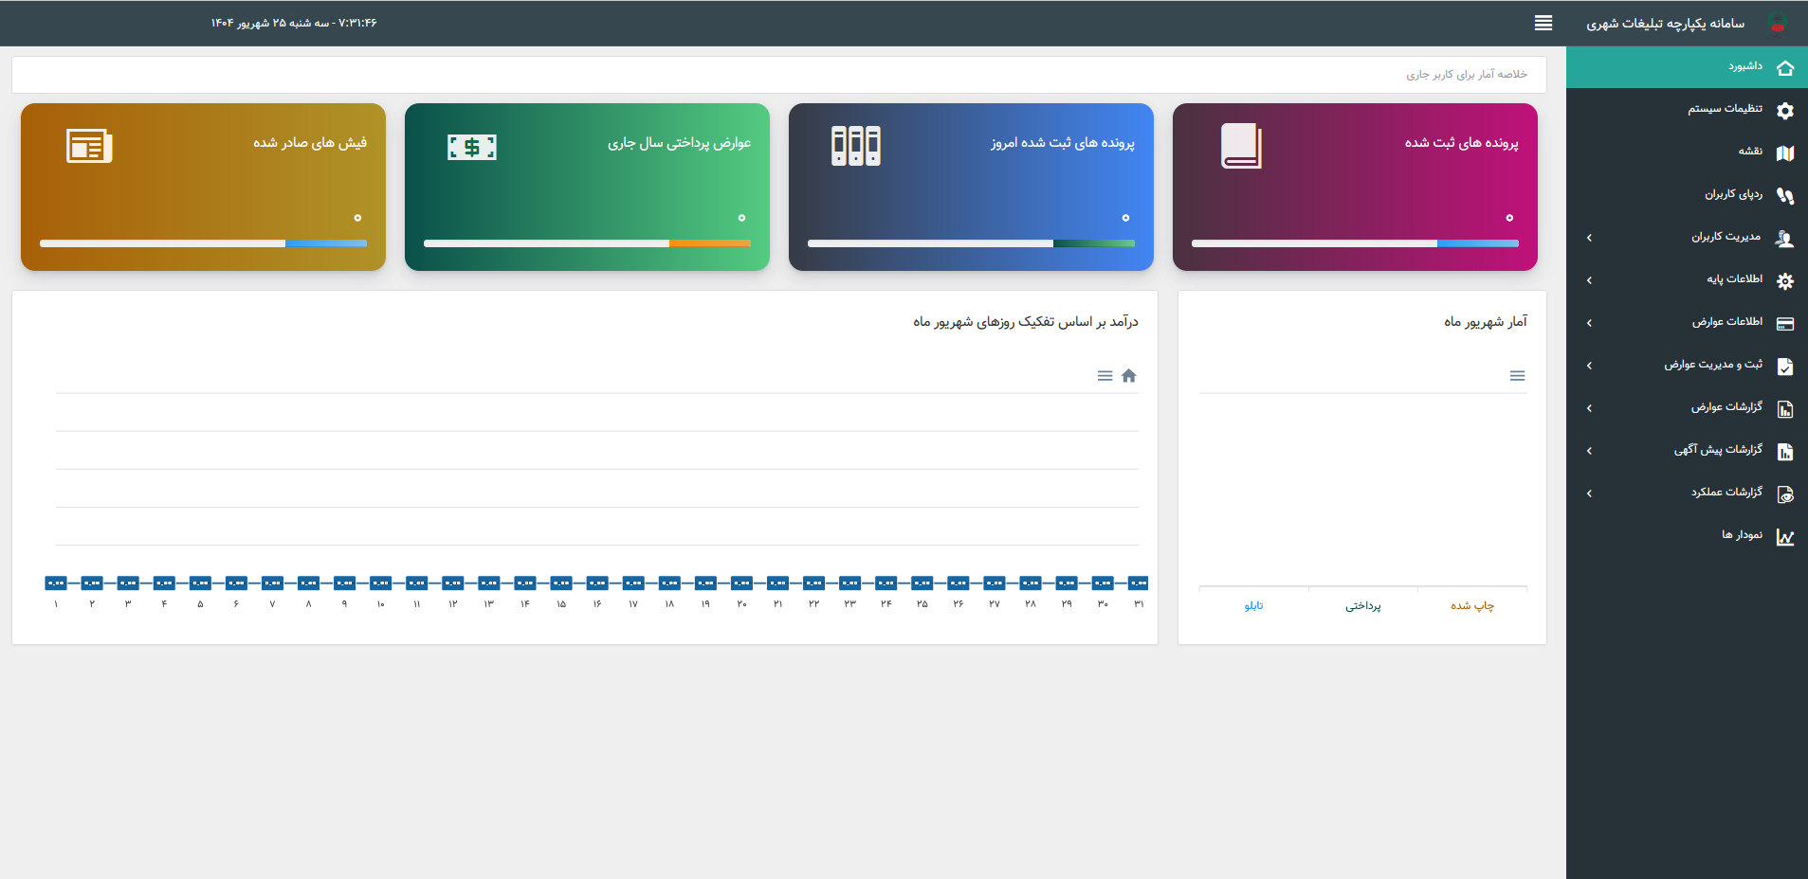Click the ردپای کاربران footprint icon
This screenshot has width=1808, height=879.
1784,195
